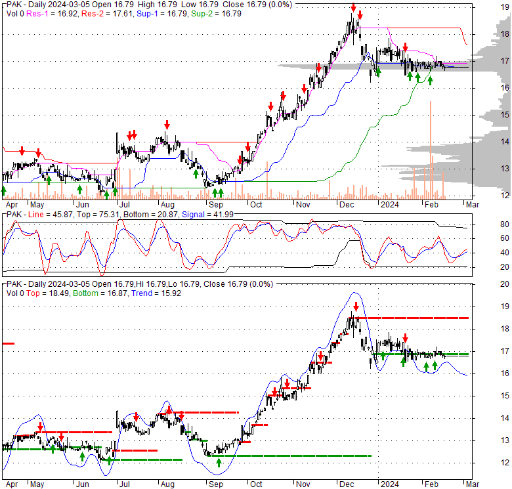The width and height of the screenshot is (512, 489).
Task: Click the 40 level on oscillator axis
Action: tap(505, 253)
